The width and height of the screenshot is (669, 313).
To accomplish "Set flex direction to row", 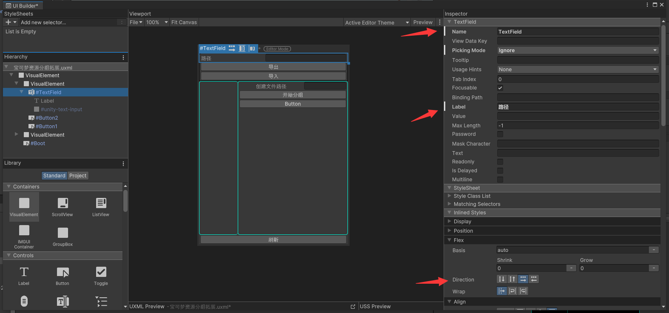I will point(523,279).
